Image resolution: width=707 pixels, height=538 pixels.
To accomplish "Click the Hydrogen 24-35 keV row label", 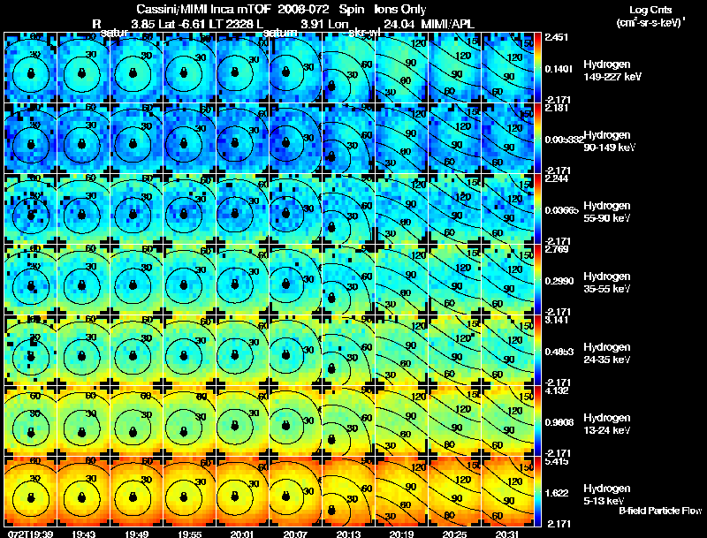I will [x=607, y=353].
